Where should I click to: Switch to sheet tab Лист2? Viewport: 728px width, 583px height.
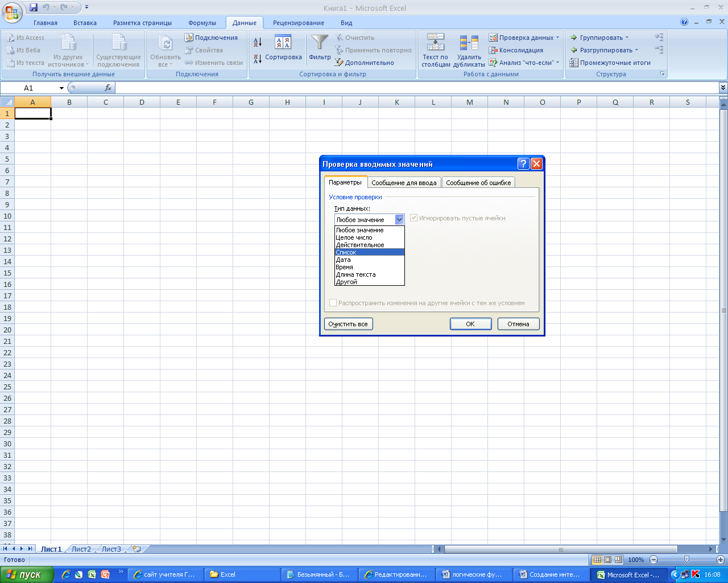pos(81,549)
